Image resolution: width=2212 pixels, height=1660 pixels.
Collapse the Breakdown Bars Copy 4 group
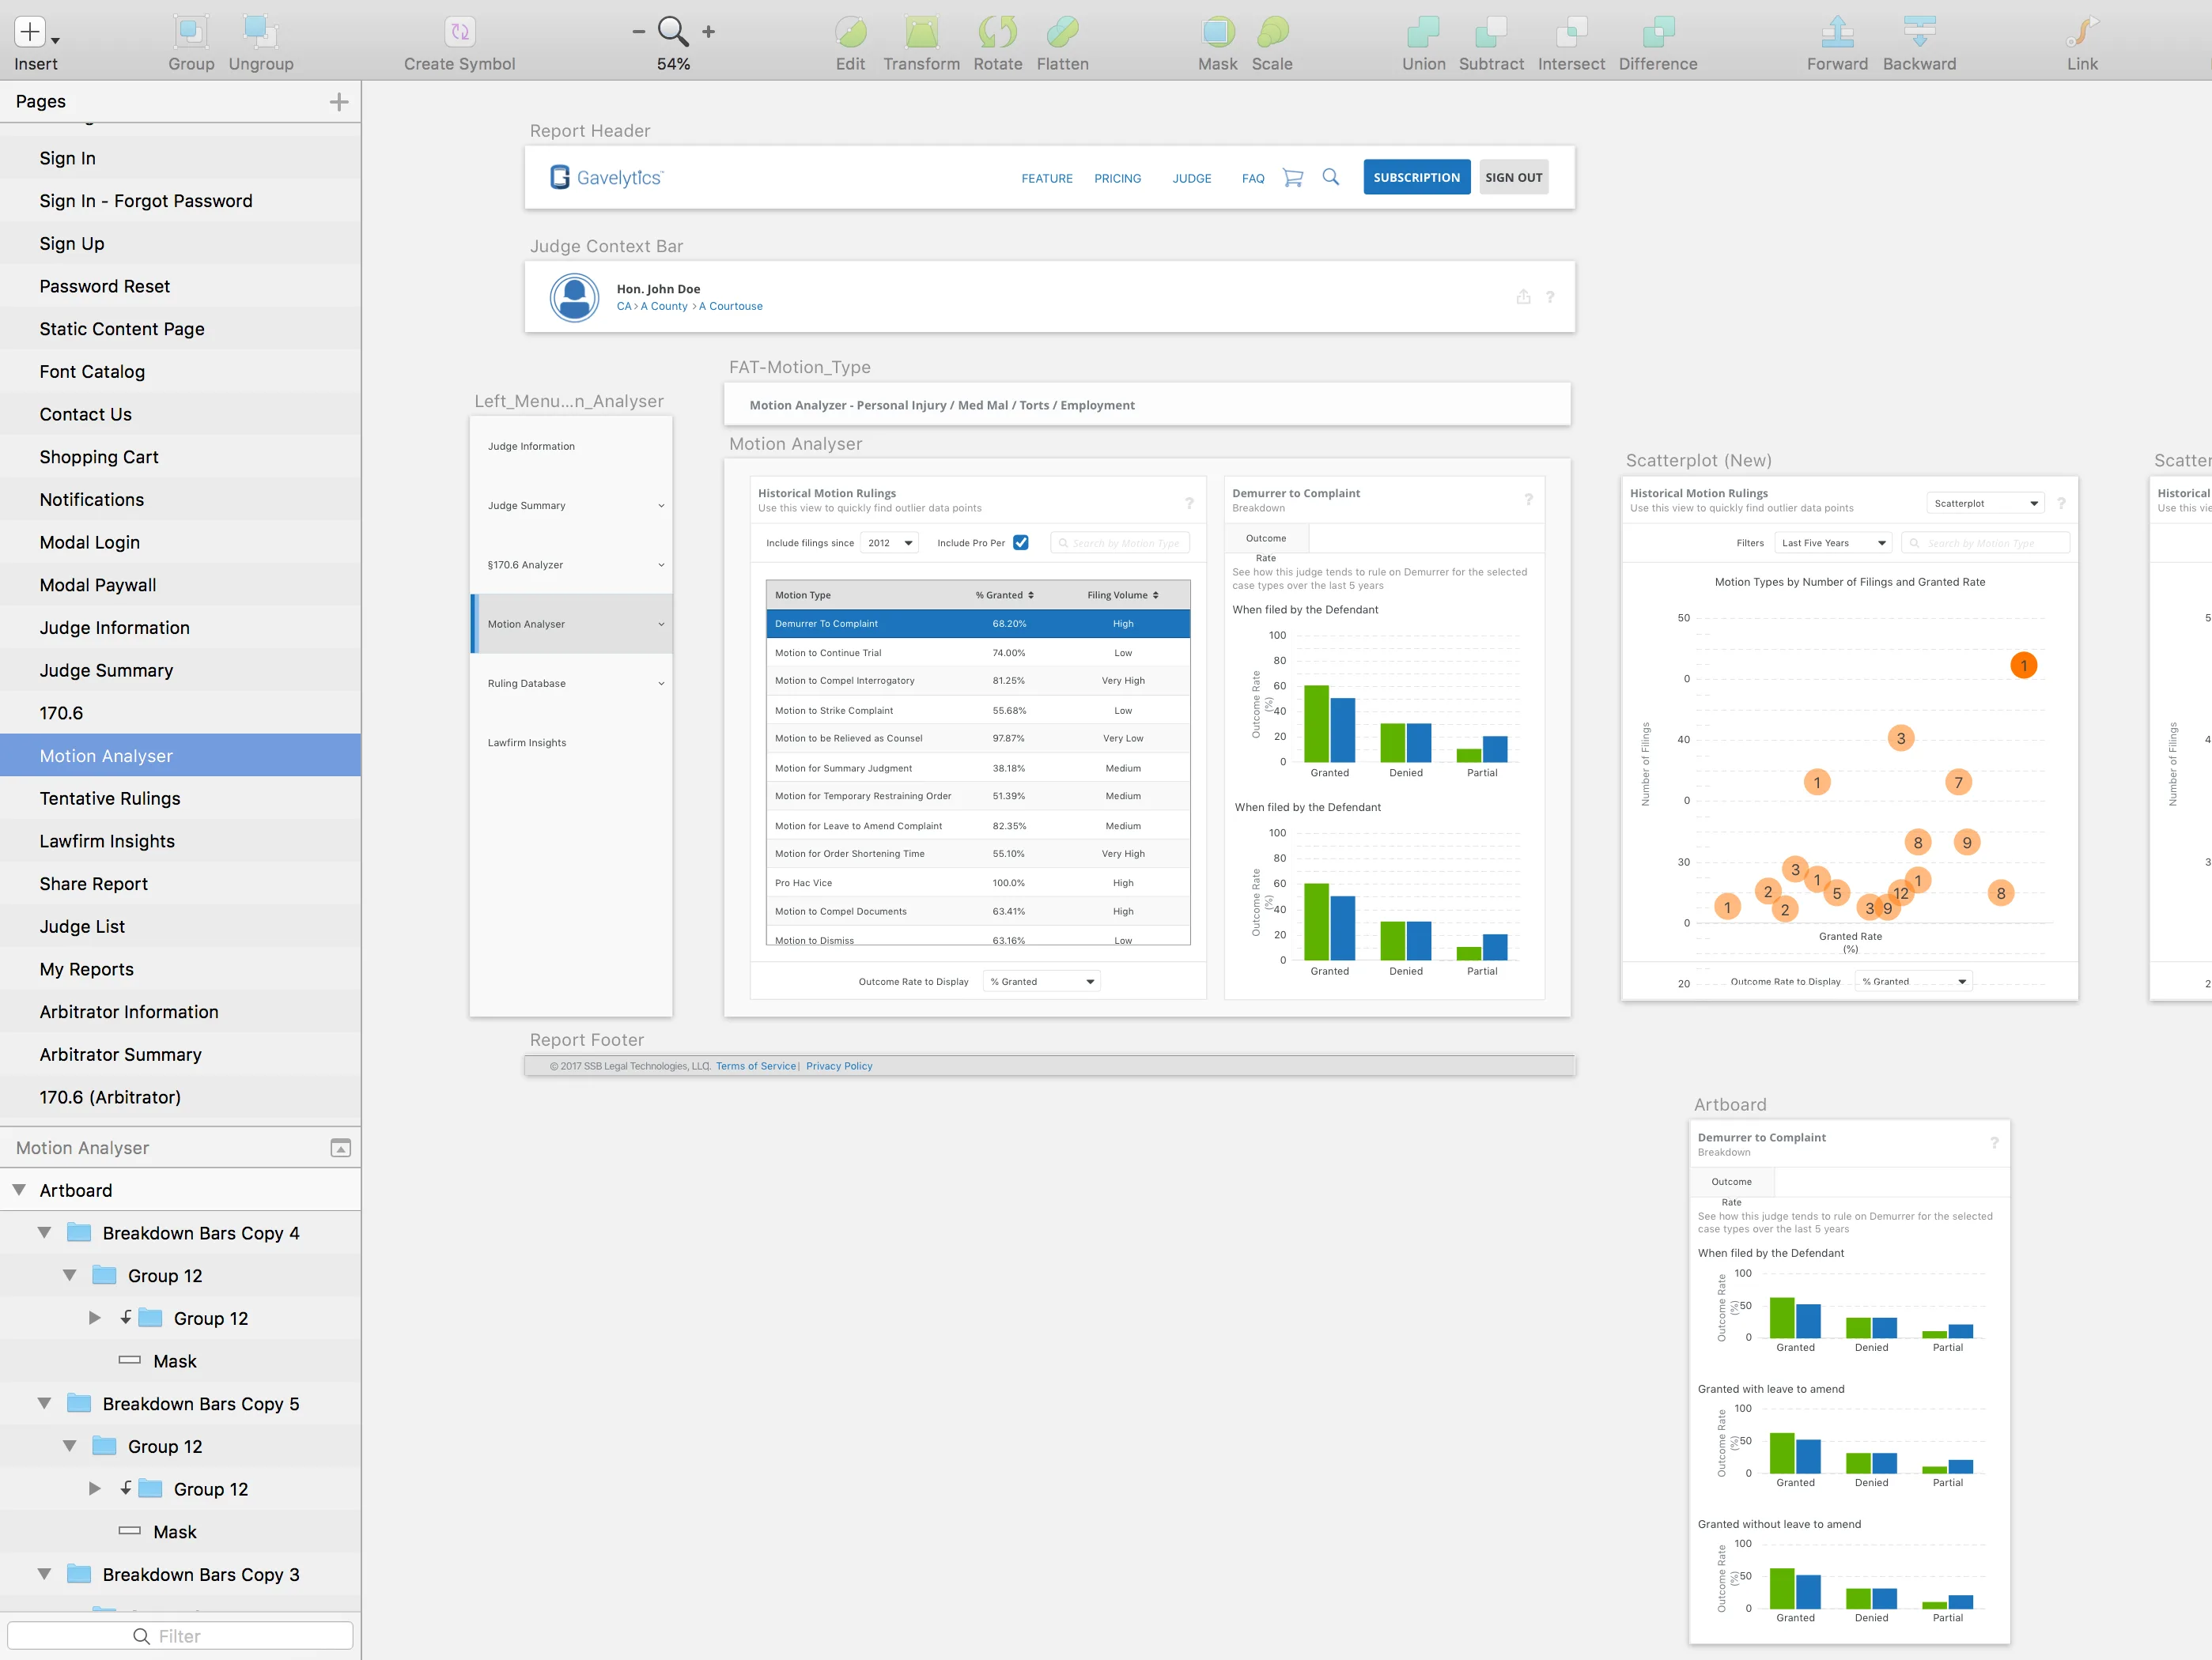[x=45, y=1233]
